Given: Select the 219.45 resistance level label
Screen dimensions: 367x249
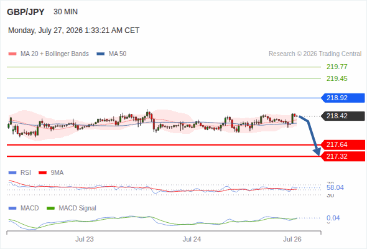Looking at the screenshot, I should 337,78.
